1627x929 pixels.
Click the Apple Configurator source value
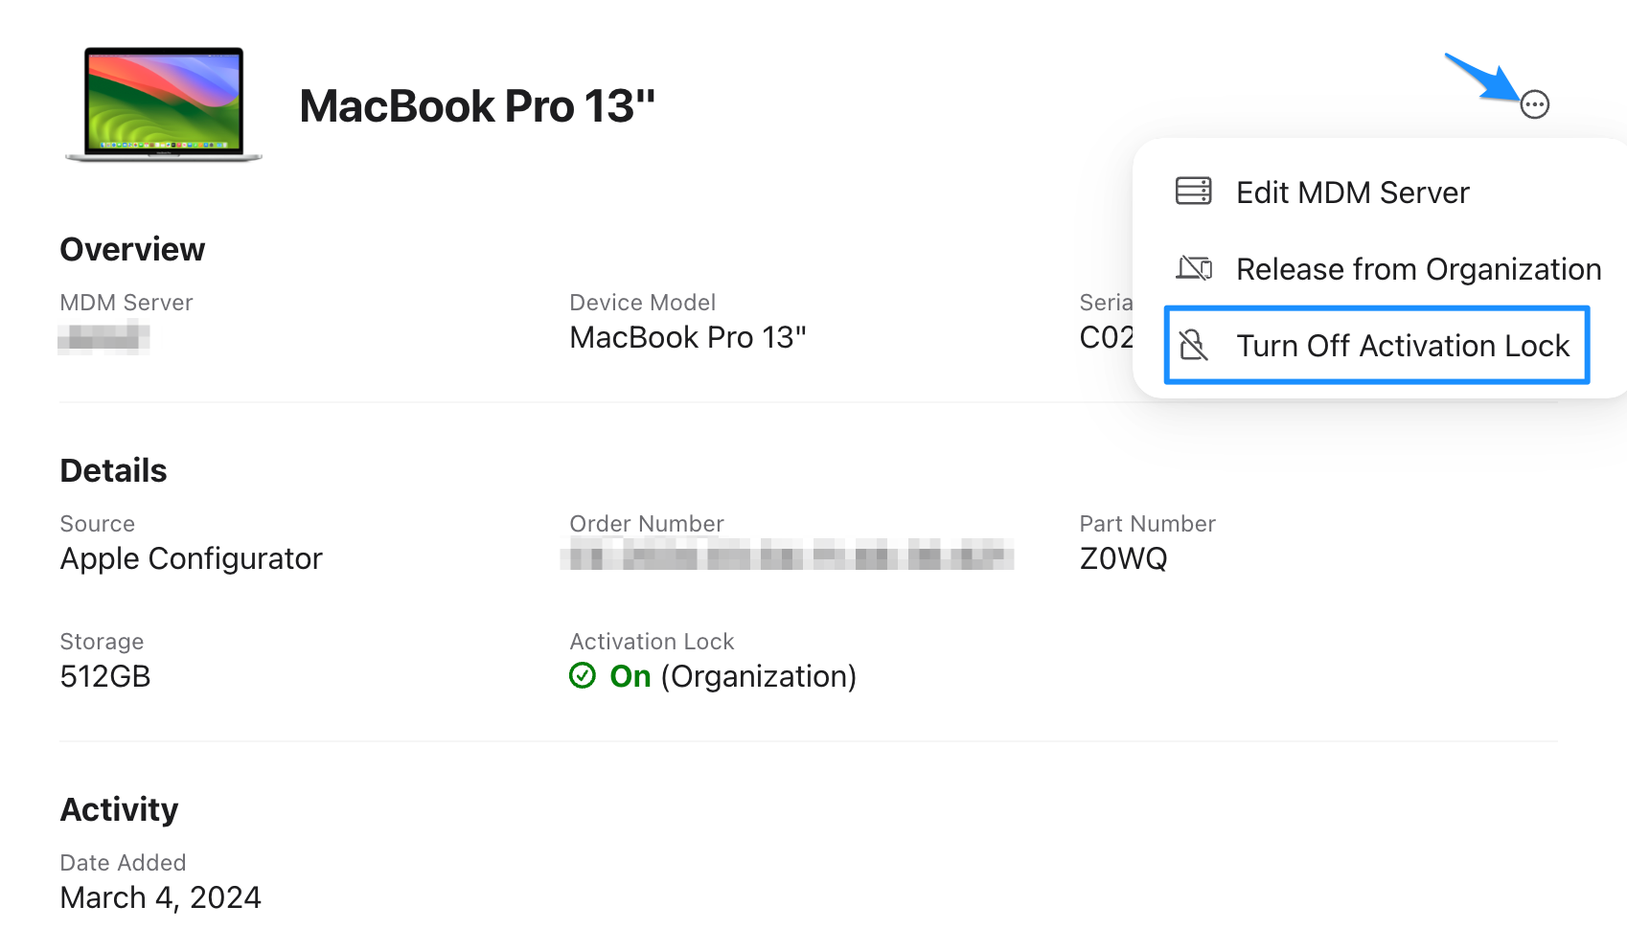tap(191, 558)
